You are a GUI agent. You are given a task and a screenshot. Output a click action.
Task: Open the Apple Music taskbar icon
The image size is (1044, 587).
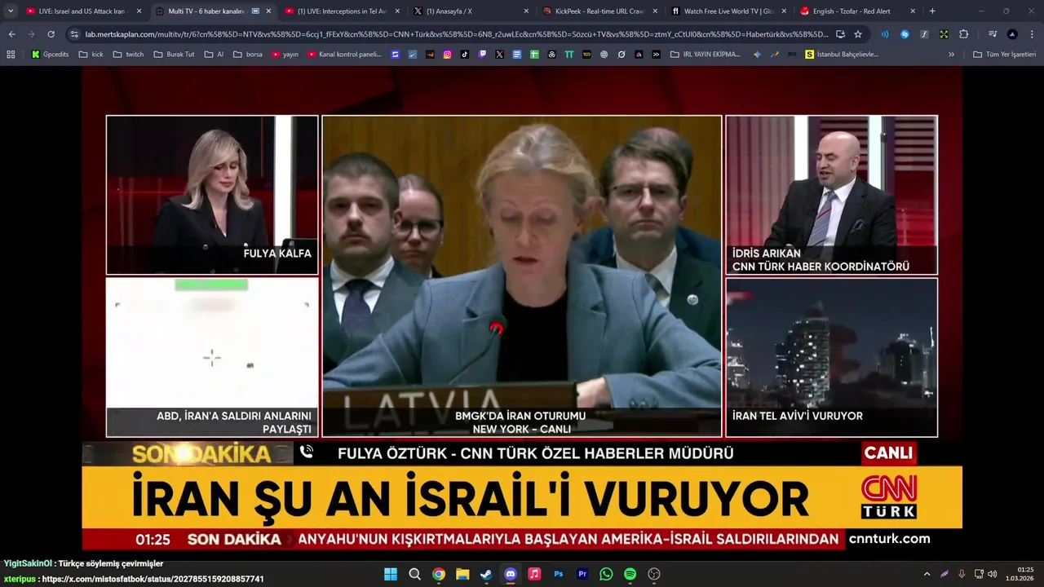pos(534,574)
